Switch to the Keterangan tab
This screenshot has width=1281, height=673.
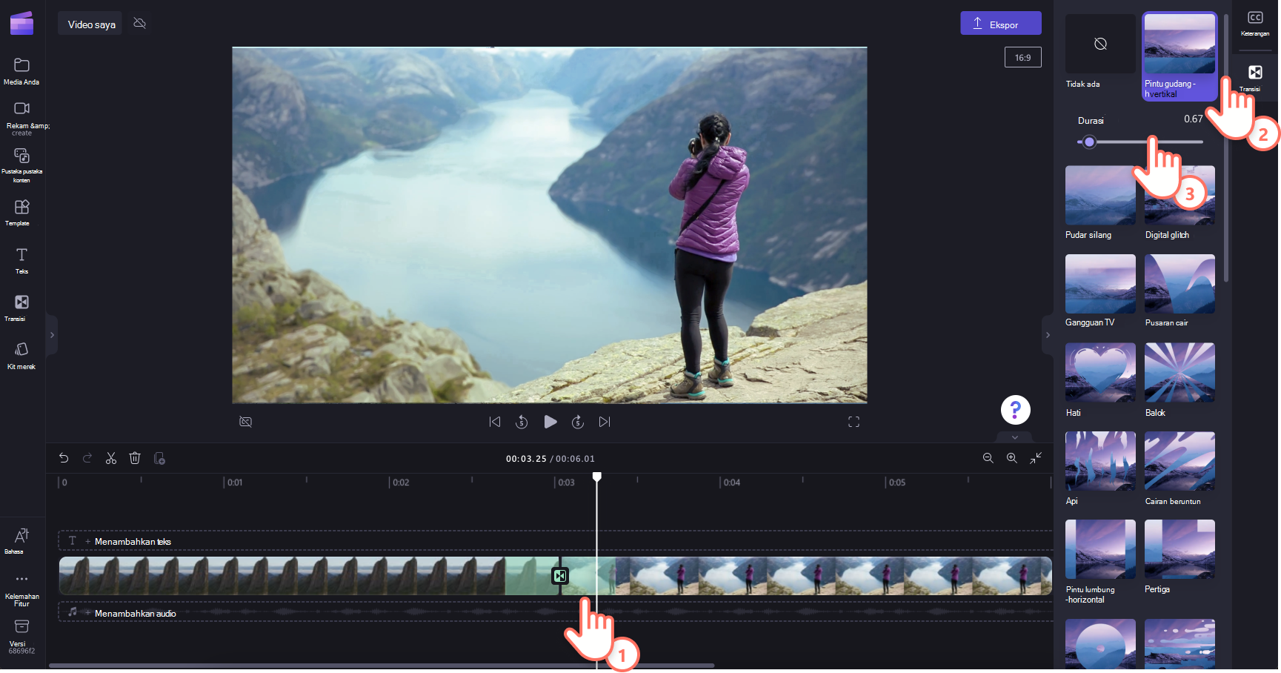(x=1255, y=23)
